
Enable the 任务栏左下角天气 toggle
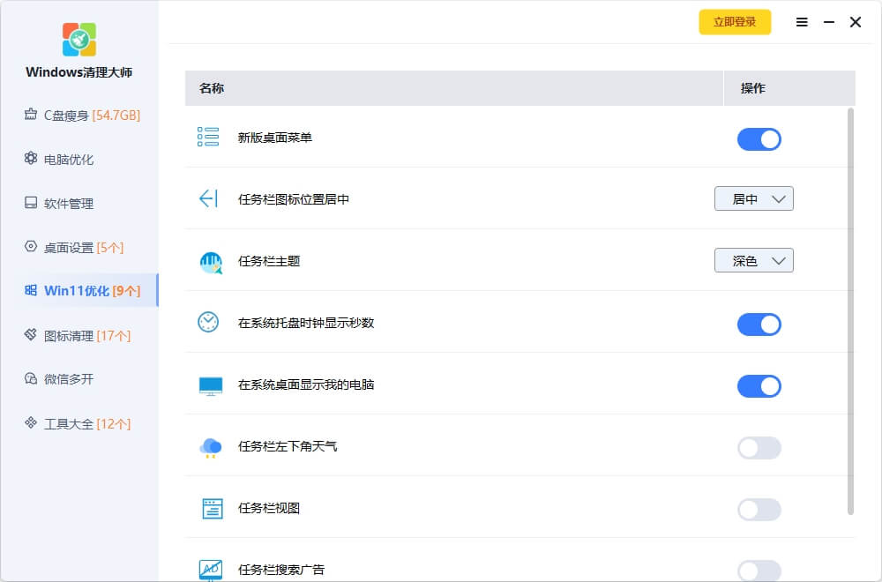click(x=759, y=448)
